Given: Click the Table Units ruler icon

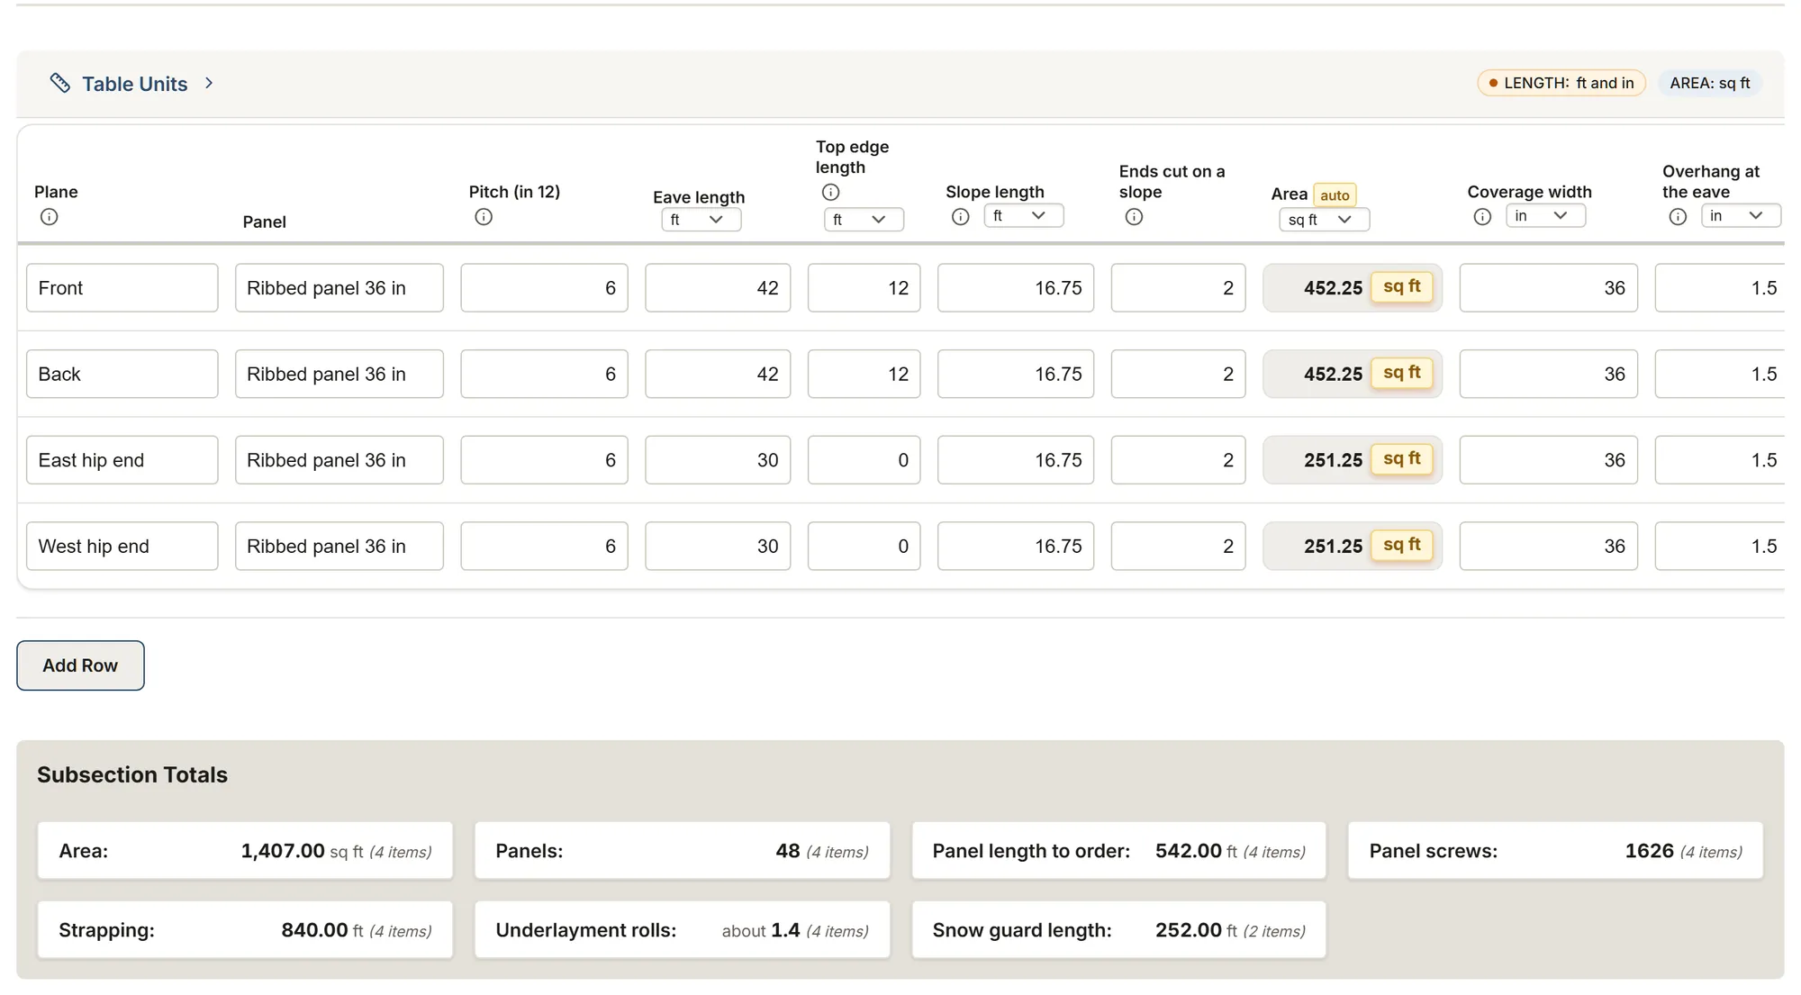Looking at the screenshot, I should click(x=60, y=83).
